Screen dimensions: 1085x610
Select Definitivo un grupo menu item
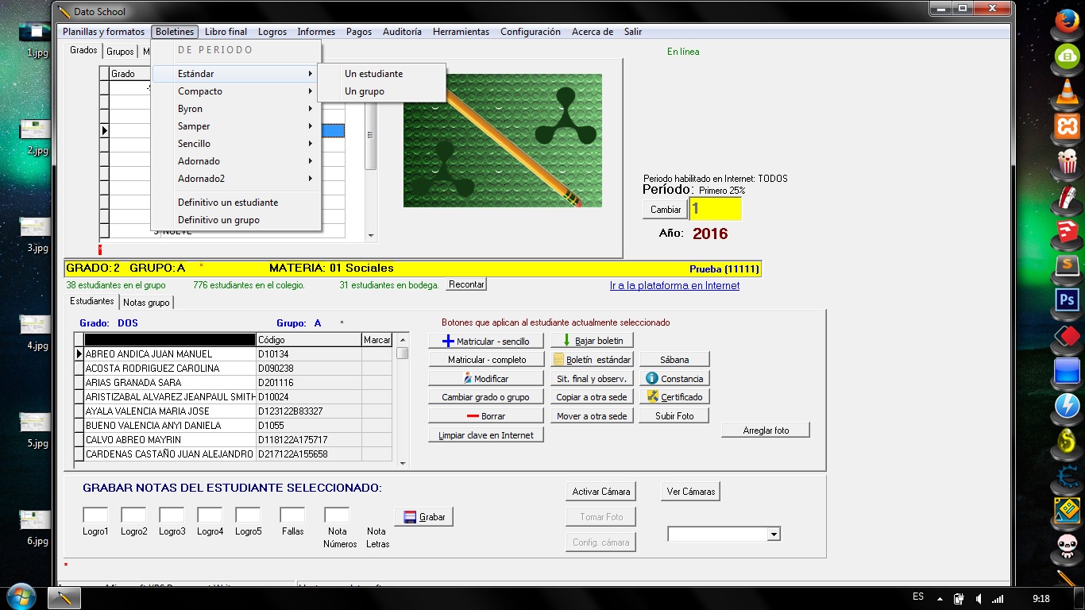tap(219, 220)
